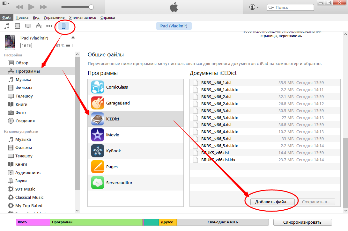Open the Правка menu

(22, 18)
